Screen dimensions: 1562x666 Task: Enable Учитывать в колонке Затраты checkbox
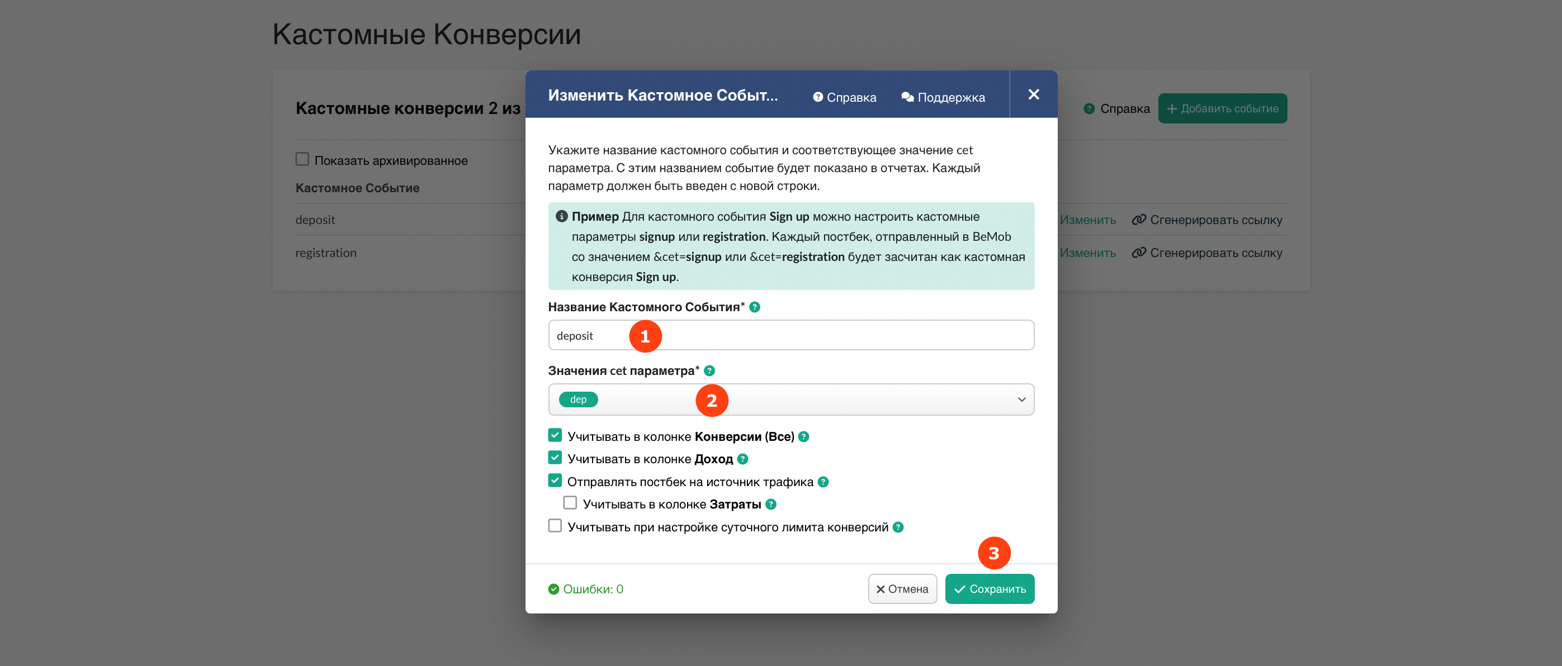click(x=570, y=503)
